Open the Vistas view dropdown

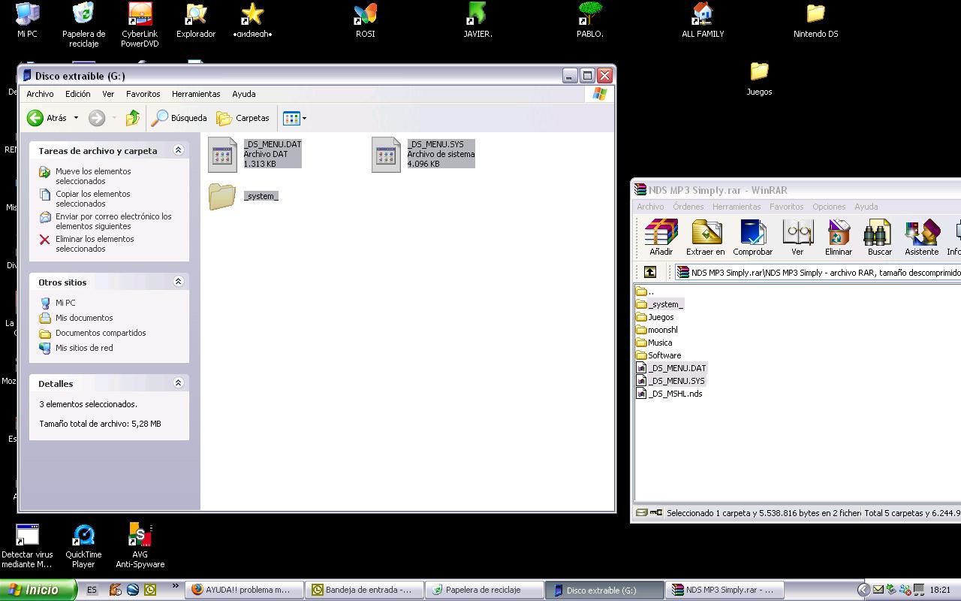click(304, 118)
